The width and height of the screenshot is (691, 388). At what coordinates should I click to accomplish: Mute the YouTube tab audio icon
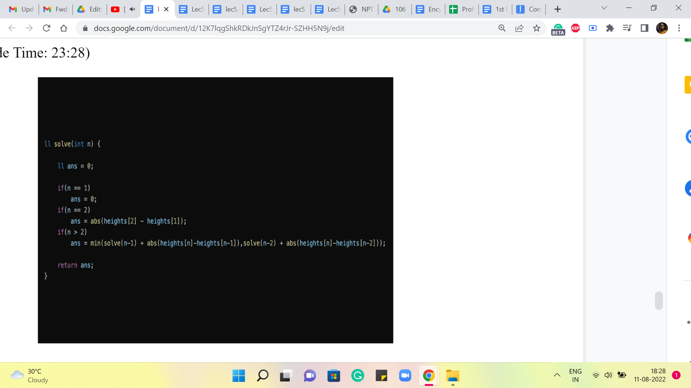(132, 9)
